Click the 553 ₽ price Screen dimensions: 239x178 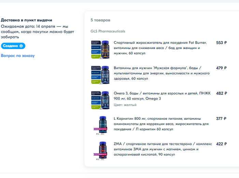(x=221, y=43)
